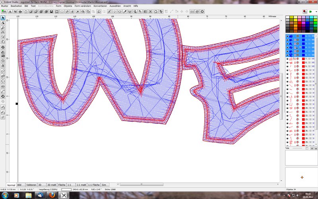Screen dimensions: 318x199
Task: Click the horizontal scrollbar thumb below canvas
Action: tap(142, 184)
